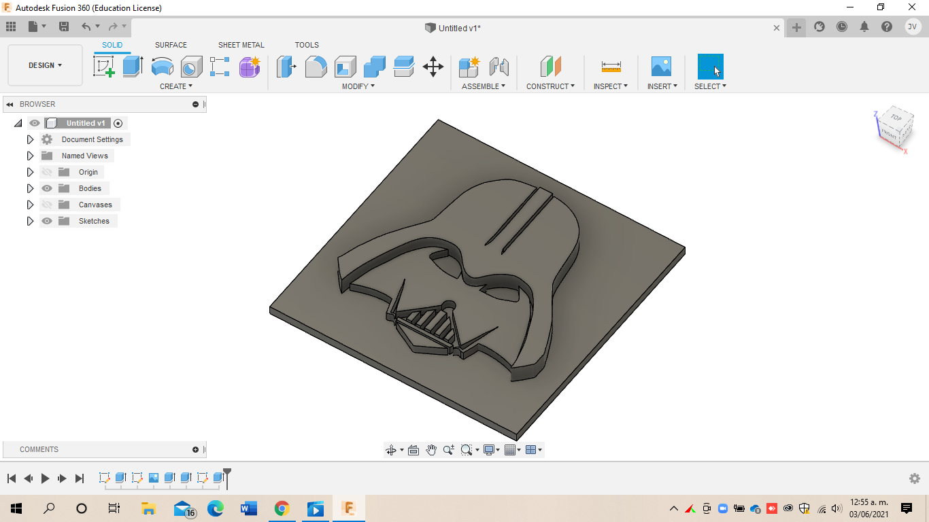Expand the Named Views folder

pyautogui.click(x=30, y=156)
